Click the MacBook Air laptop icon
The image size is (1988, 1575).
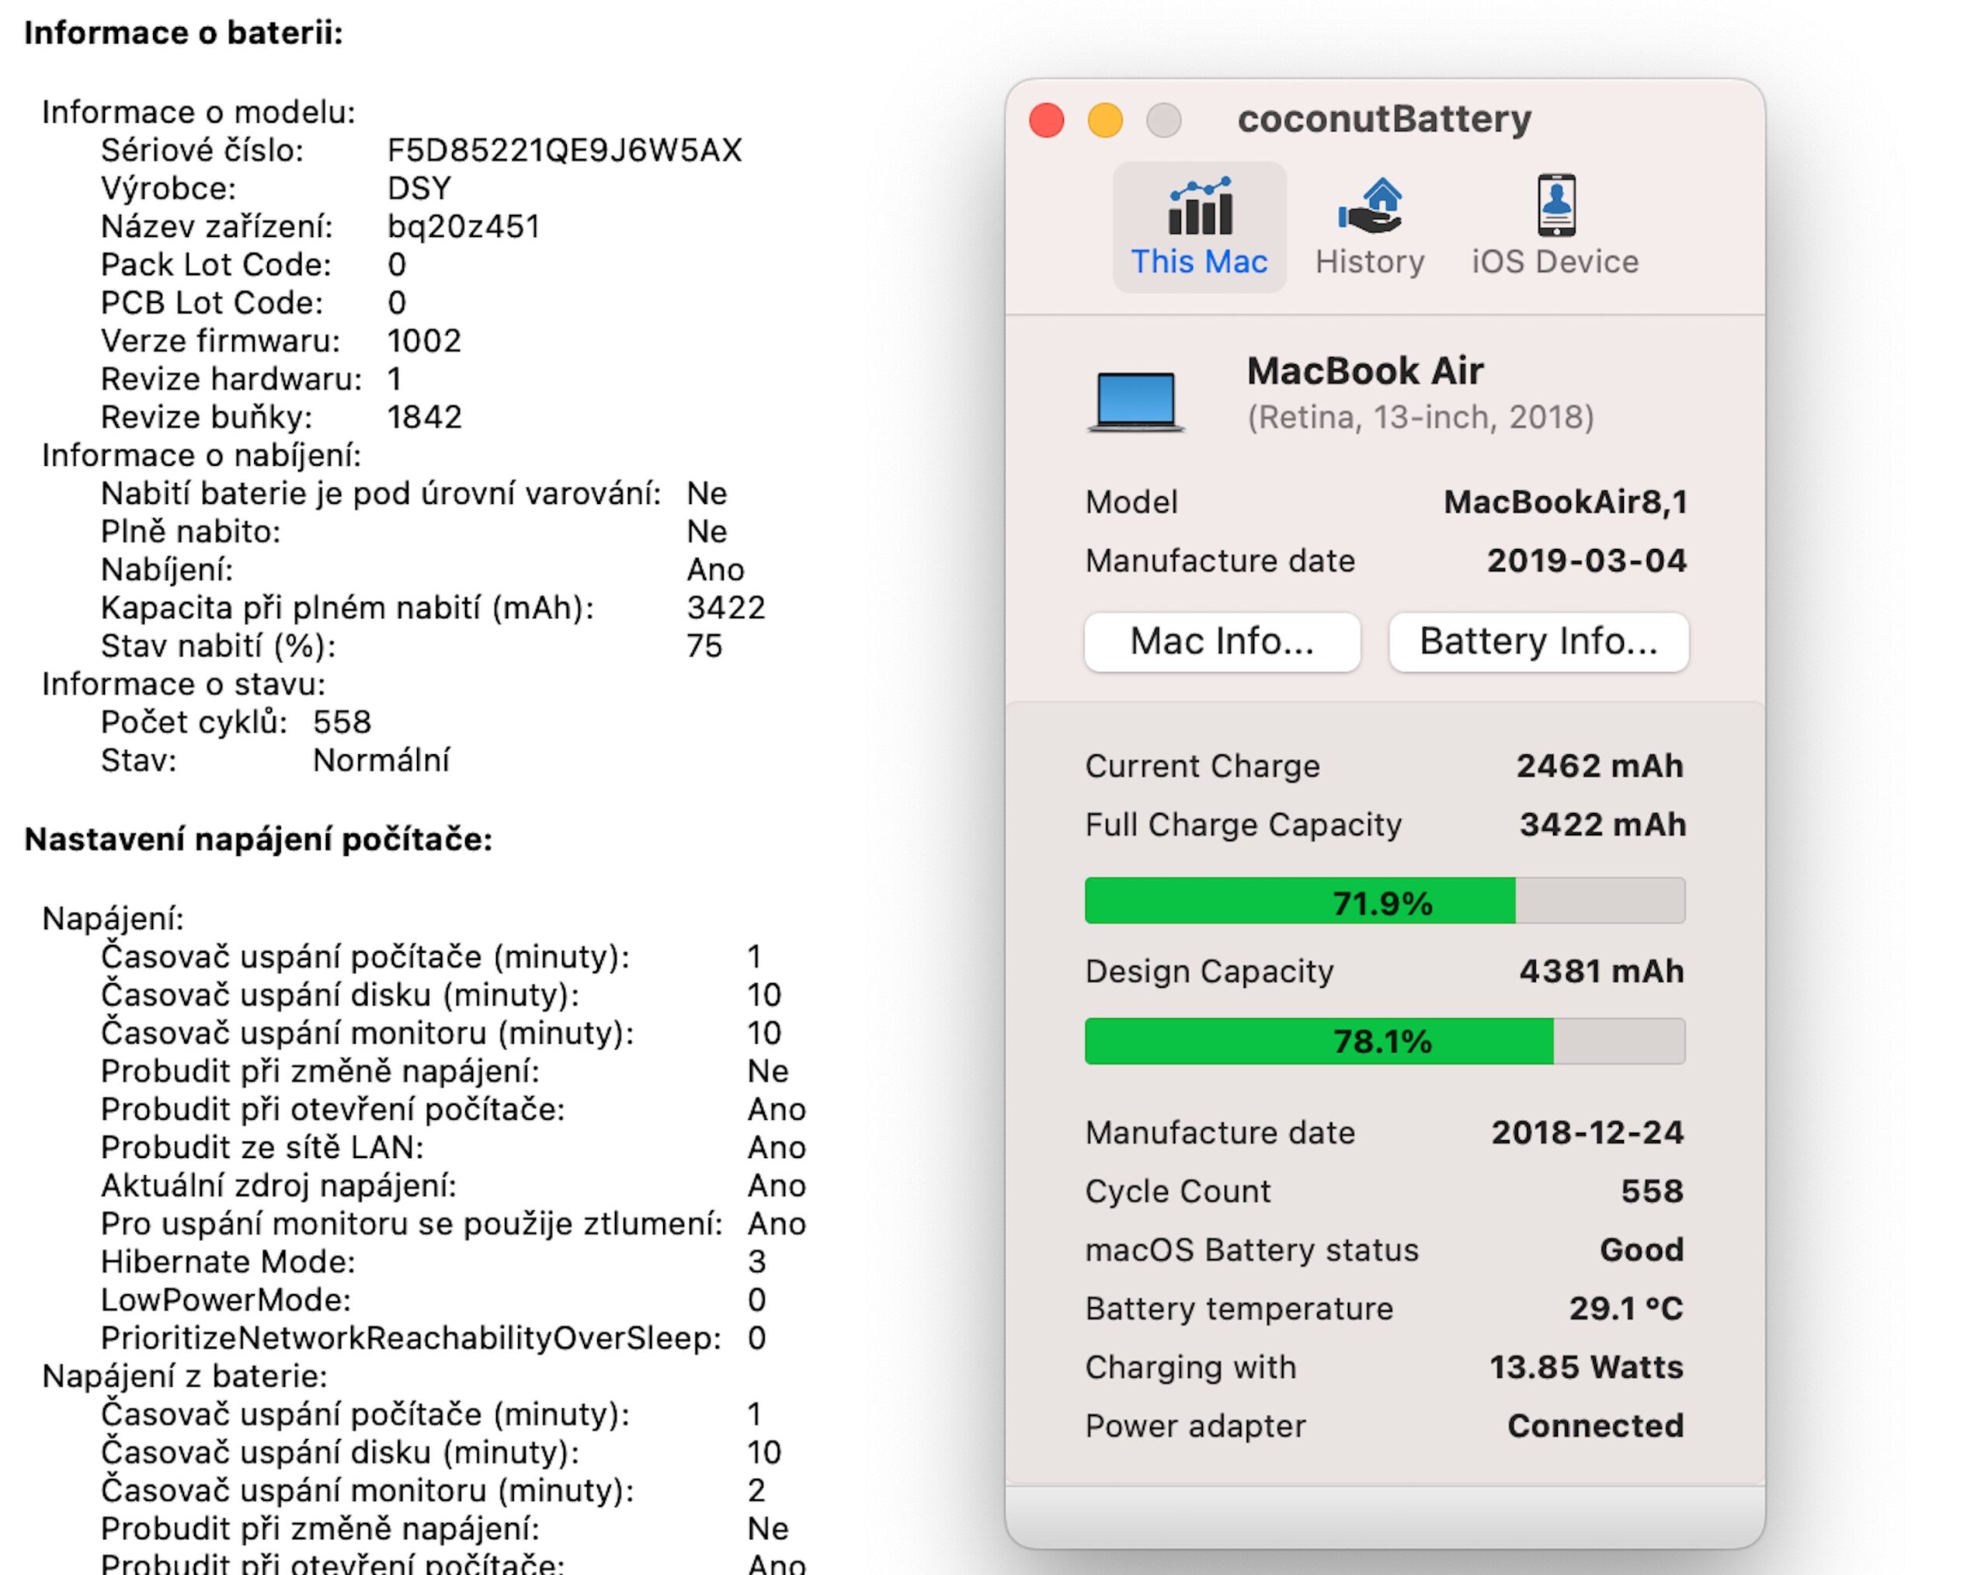1136,401
